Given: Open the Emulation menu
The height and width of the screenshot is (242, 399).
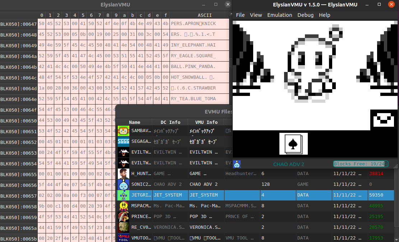Looking at the screenshot, I should tap(279, 15).
